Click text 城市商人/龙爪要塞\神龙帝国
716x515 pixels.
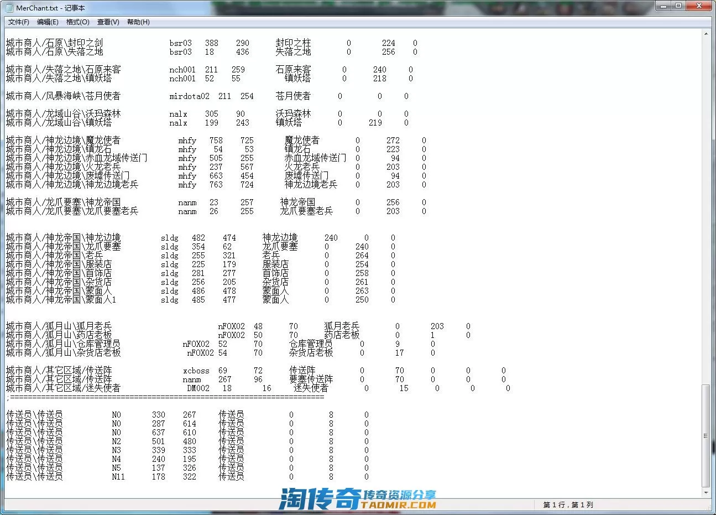63,202
